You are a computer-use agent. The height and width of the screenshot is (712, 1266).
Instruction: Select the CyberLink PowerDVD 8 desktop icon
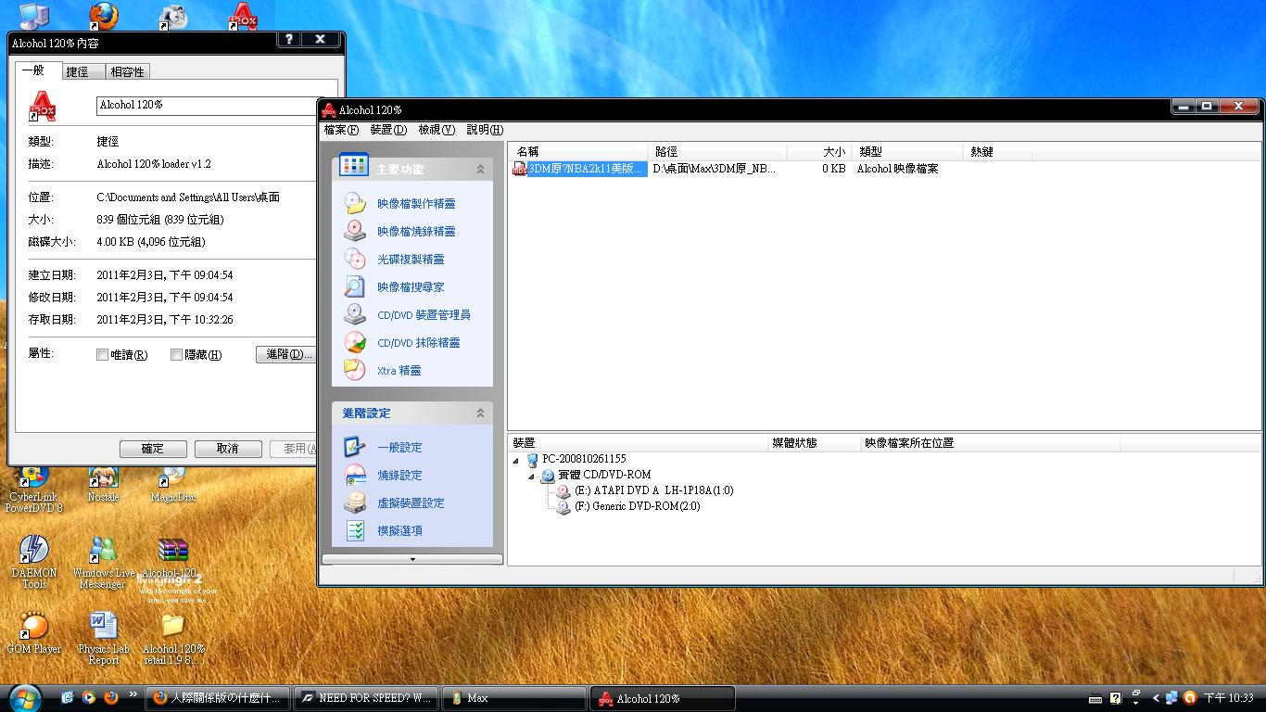pyautogui.click(x=34, y=489)
